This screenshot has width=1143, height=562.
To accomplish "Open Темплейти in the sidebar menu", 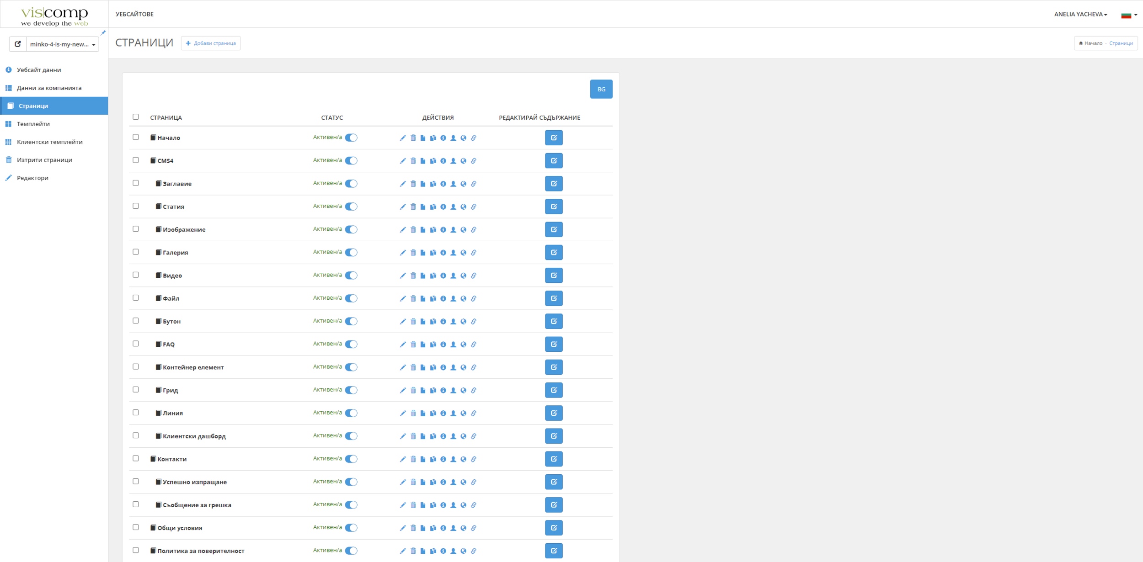I will tap(33, 124).
